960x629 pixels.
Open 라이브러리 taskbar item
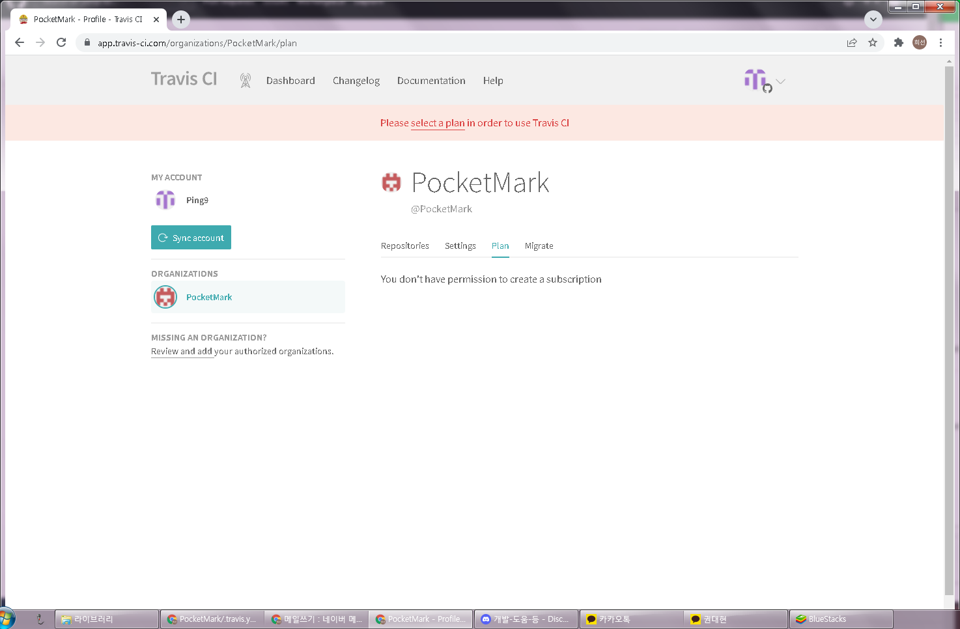tap(107, 619)
